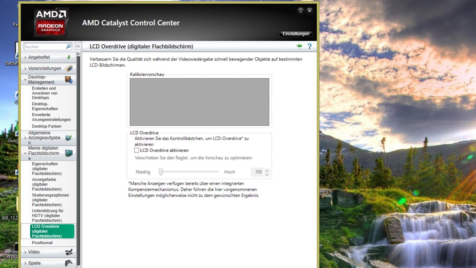Click the Voreinstellungen presets icon
This screenshot has width=476, height=268.
(x=68, y=69)
